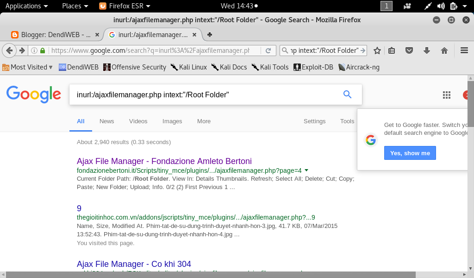The image size is (474, 278).
Task: Open the search Tools menu
Action: coord(347,121)
